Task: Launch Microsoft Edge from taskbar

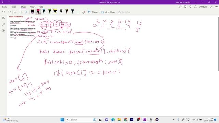Action: click(x=113, y=120)
